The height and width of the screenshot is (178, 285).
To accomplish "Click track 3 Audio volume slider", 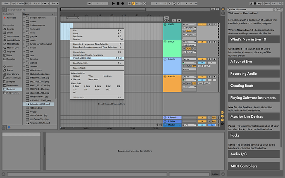I will tap(202, 63).
